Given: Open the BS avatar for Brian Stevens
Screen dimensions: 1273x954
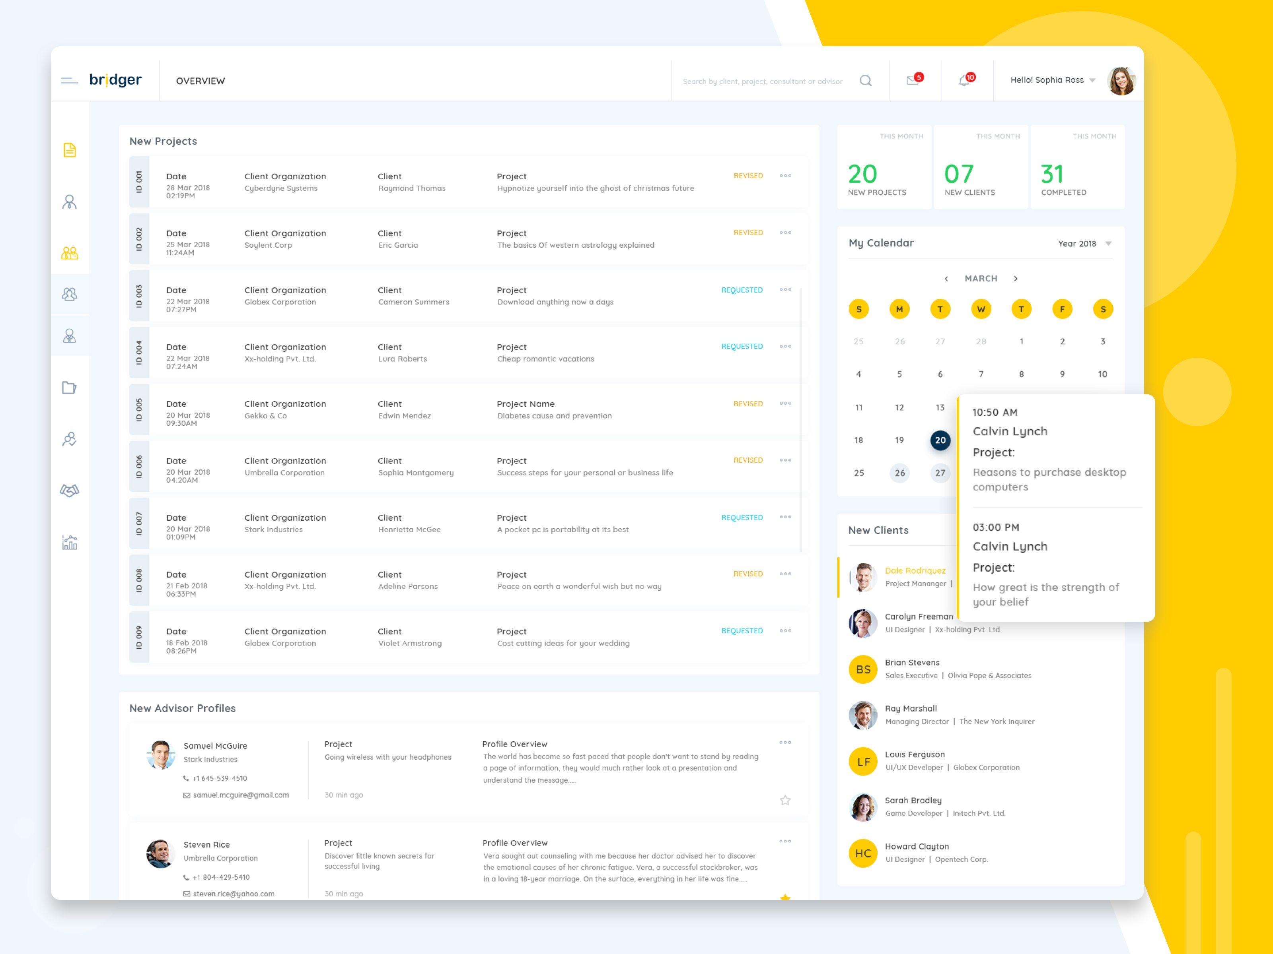Looking at the screenshot, I should pos(863,669).
